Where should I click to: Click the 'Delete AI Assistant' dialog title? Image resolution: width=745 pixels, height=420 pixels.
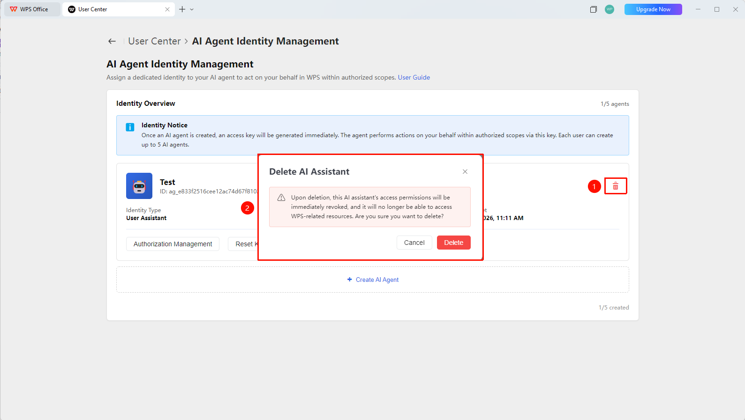(309, 172)
